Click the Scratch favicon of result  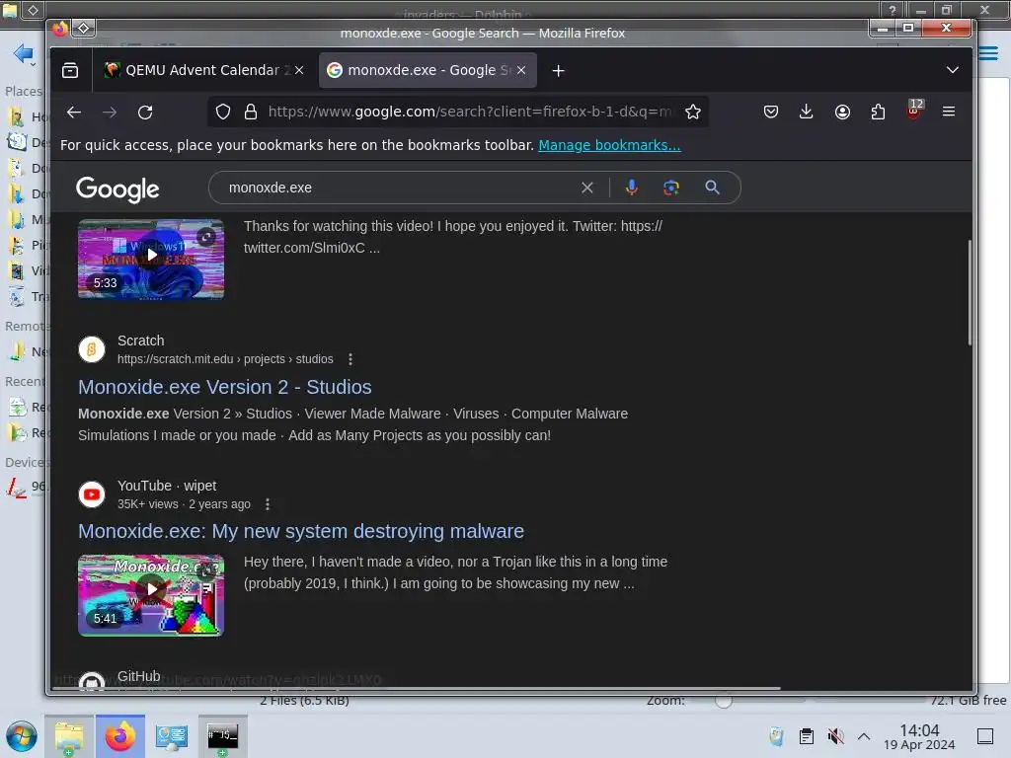(x=92, y=349)
